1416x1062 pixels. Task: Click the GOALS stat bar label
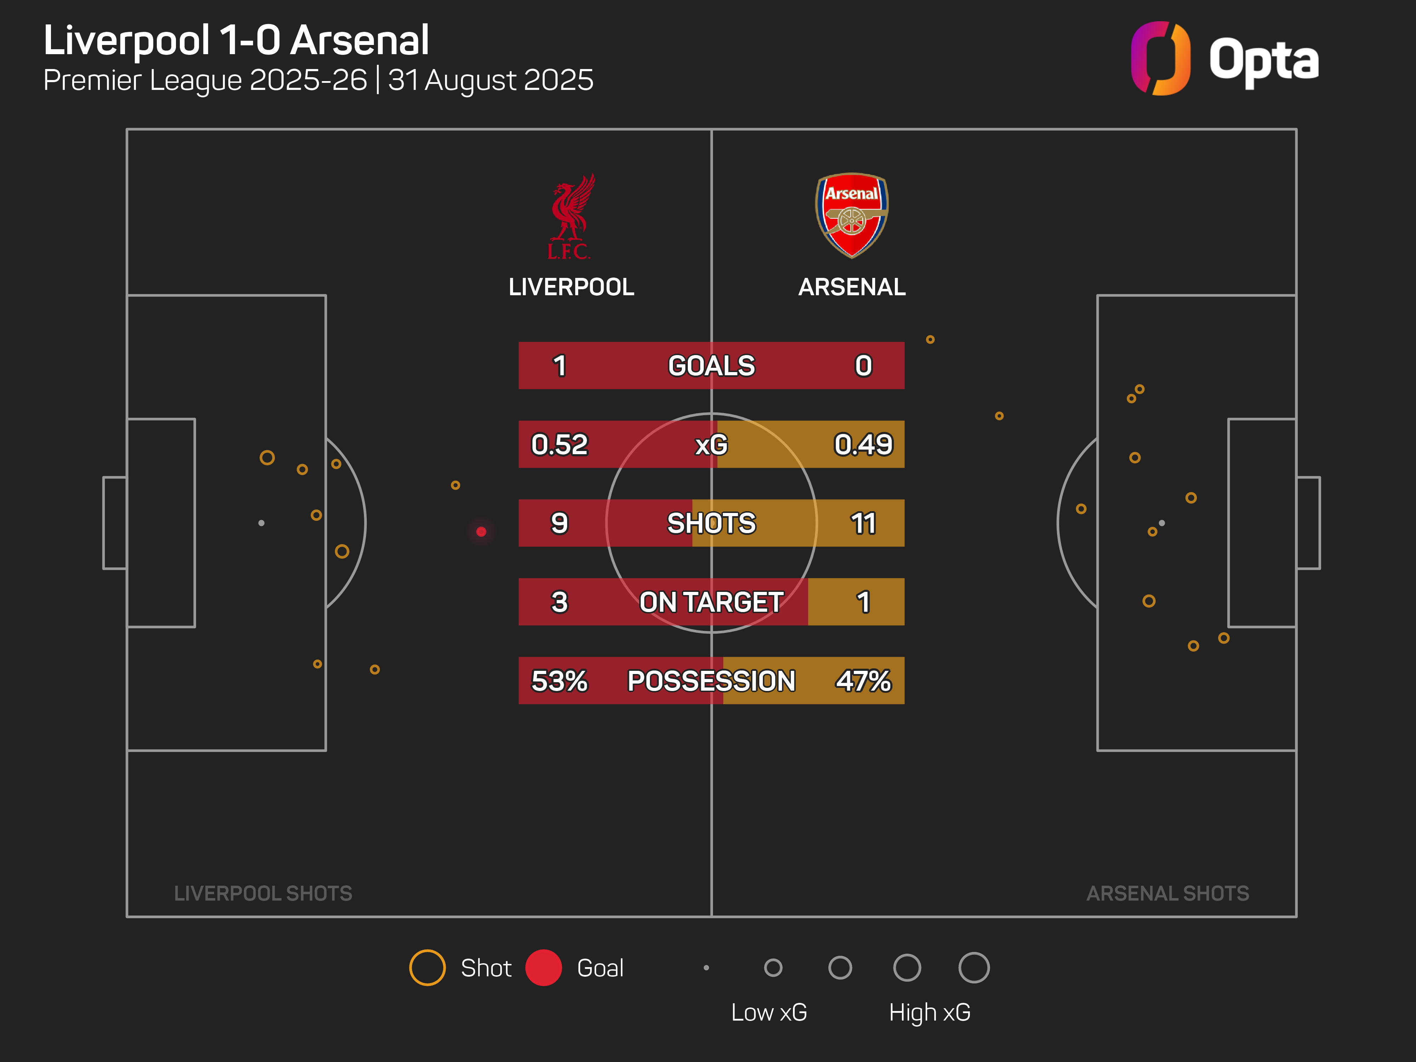click(711, 366)
